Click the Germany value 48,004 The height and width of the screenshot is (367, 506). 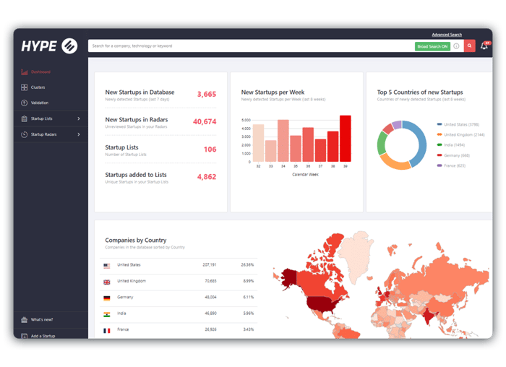(210, 297)
